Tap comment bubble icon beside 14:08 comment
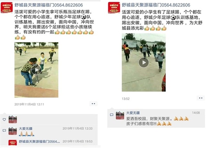 (x=112, y=115)
